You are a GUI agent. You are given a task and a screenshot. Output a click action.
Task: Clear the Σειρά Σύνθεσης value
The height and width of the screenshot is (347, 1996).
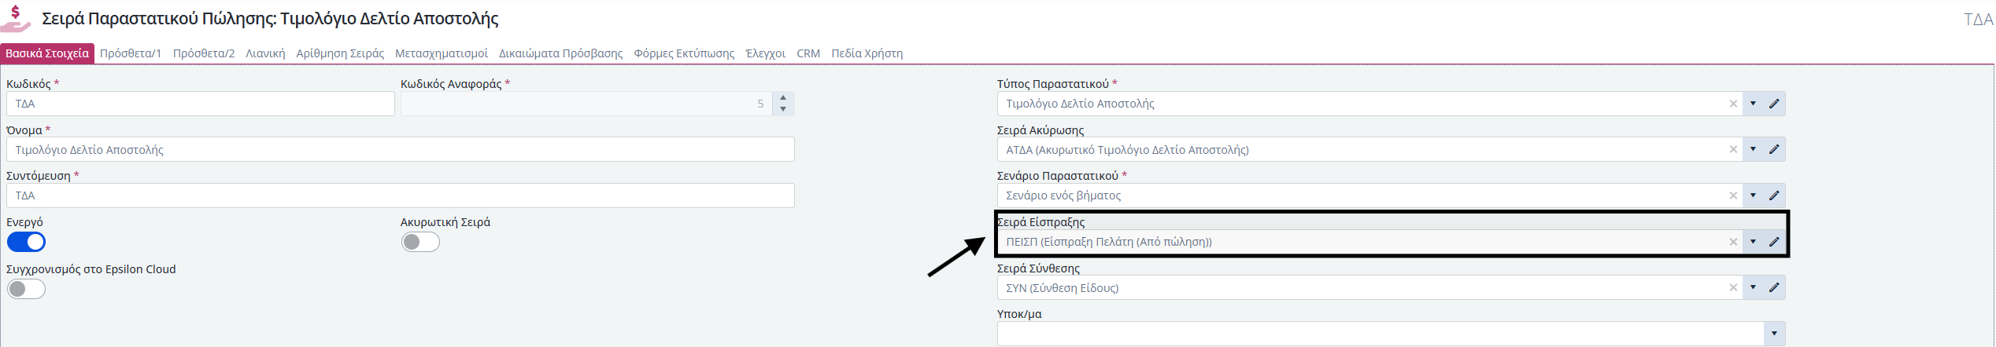pyautogui.click(x=1733, y=287)
